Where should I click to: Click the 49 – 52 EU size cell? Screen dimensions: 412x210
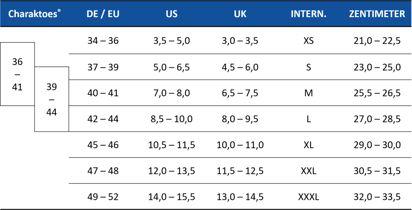click(x=103, y=197)
